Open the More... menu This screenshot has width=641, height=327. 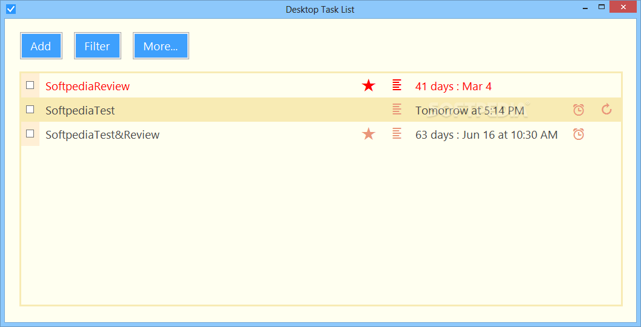(x=161, y=46)
